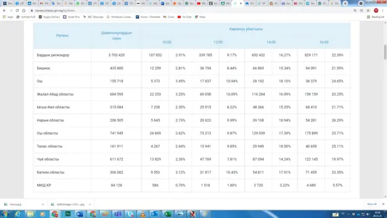The width and height of the screenshot is (387, 218).
Task: Open Excel from the taskbar
Action: [167, 214]
